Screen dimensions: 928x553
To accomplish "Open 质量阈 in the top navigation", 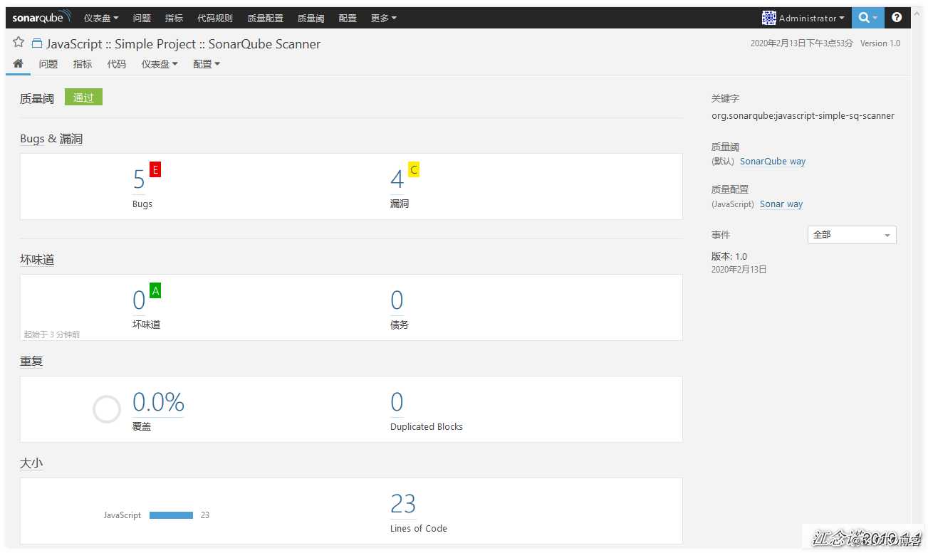I will tap(311, 18).
